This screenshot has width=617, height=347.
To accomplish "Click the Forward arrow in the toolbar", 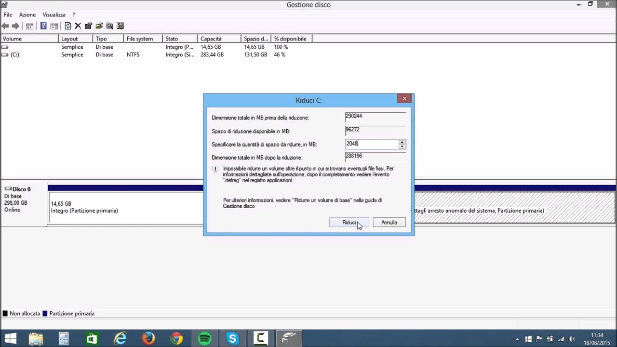I will tap(15, 26).
